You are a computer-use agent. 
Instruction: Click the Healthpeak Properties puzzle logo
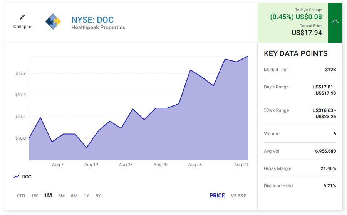[x=53, y=22]
